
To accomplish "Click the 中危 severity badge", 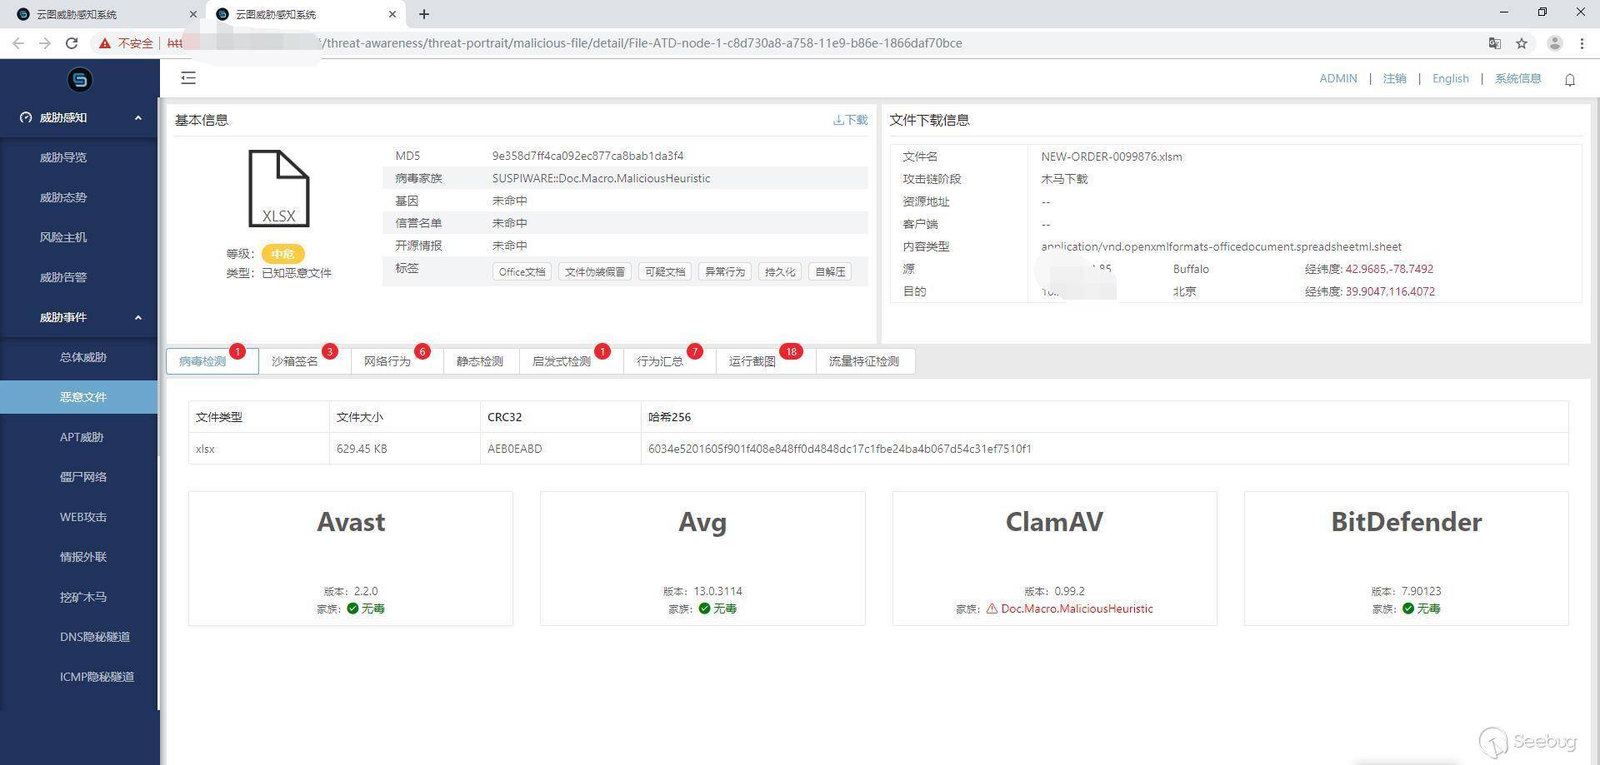I will pos(282,254).
